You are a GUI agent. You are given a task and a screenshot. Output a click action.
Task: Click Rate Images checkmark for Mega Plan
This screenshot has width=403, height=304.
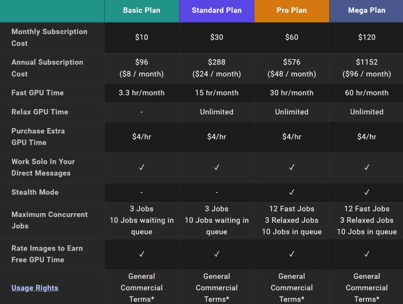tap(366, 254)
